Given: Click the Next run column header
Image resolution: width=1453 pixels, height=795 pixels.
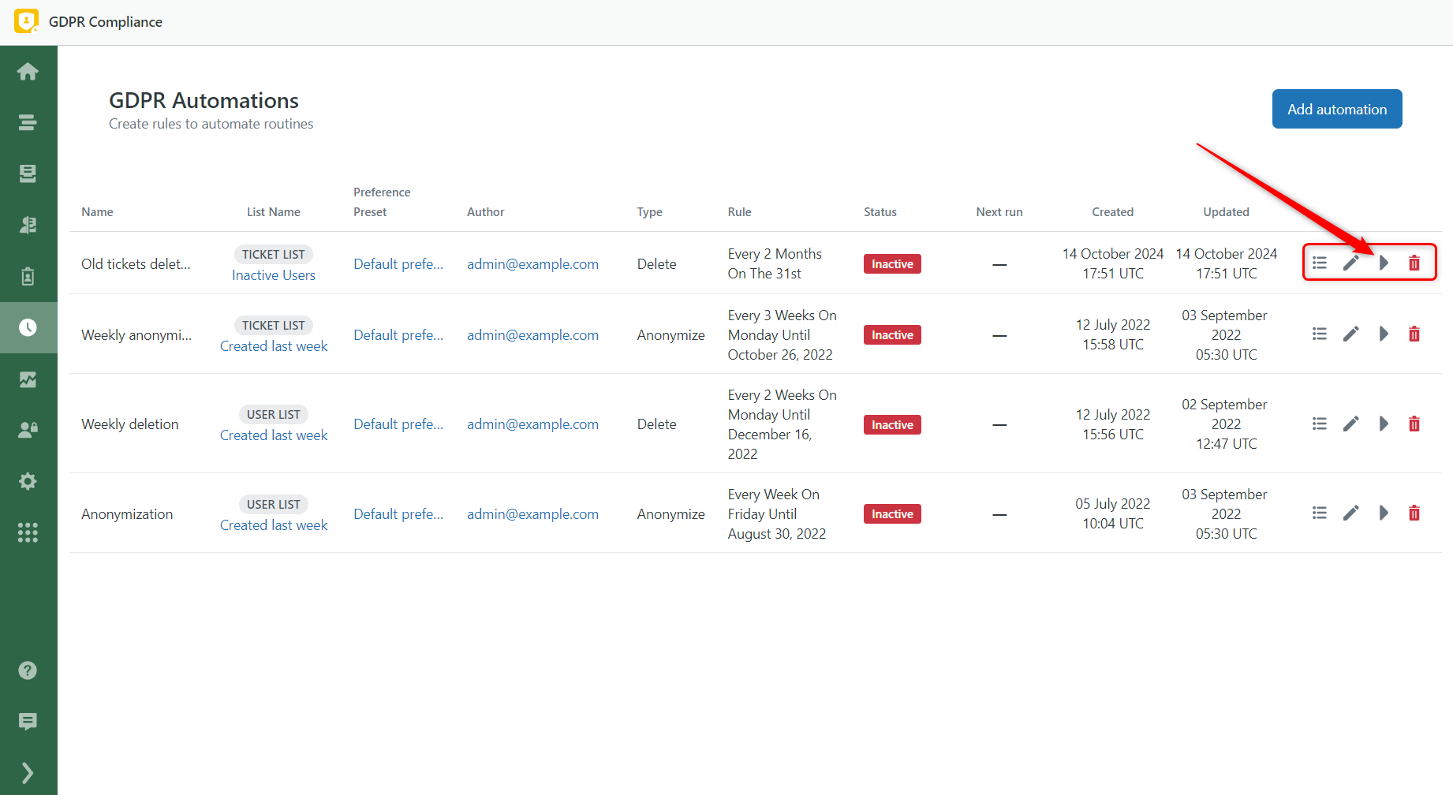Looking at the screenshot, I should pyautogui.click(x=999, y=212).
